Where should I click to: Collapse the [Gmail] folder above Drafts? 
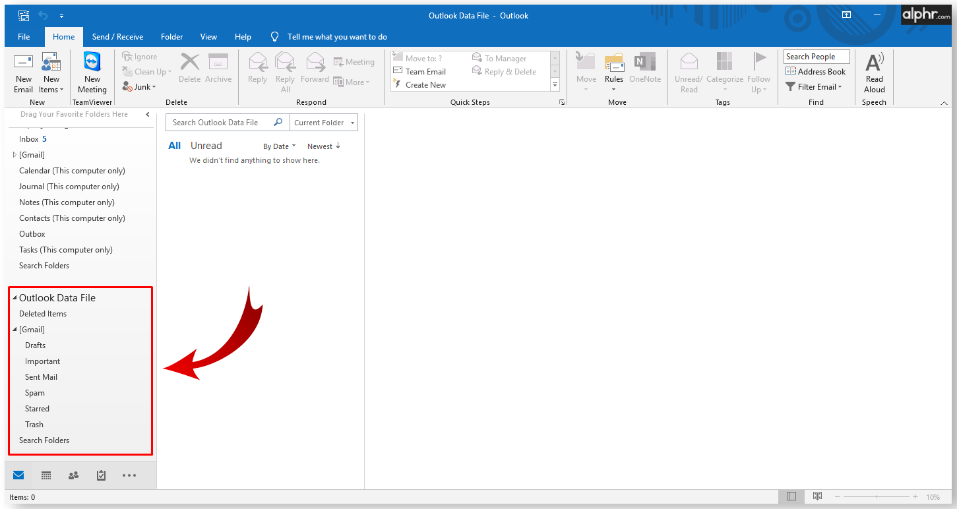pyautogui.click(x=15, y=330)
